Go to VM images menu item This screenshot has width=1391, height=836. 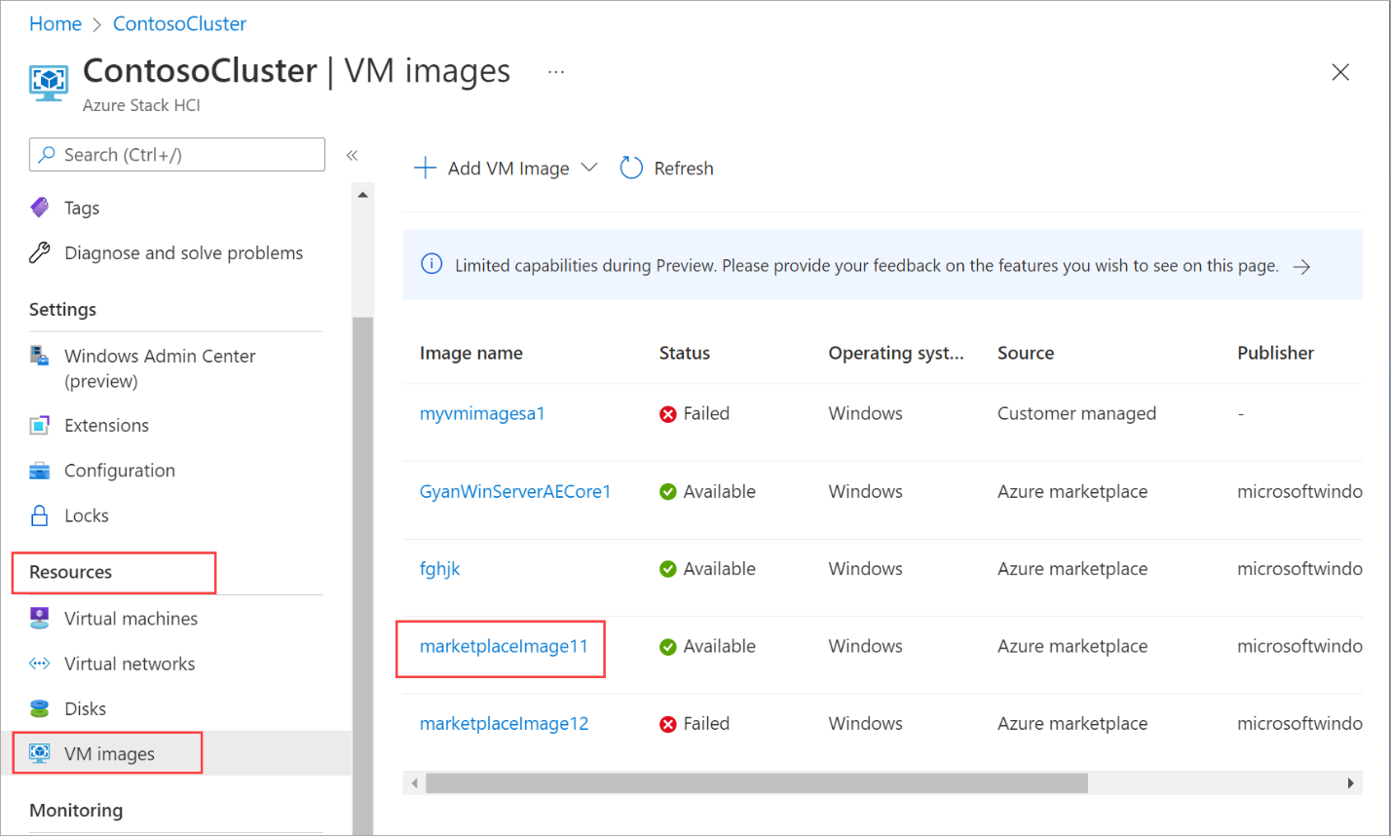pyautogui.click(x=109, y=753)
